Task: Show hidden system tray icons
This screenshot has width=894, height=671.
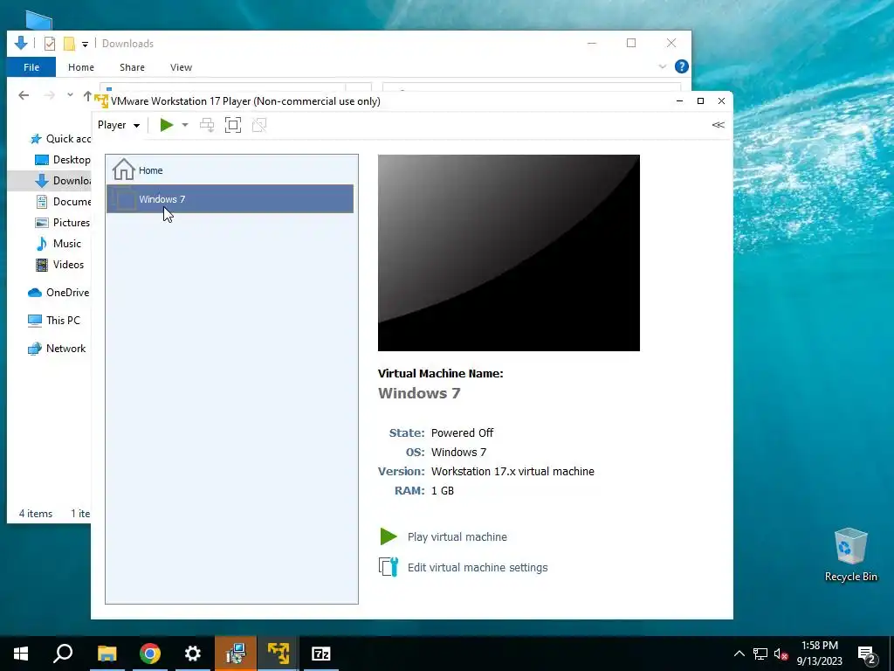Action: click(x=739, y=654)
